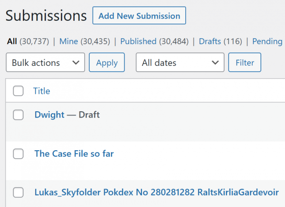Filter list to Mine submissions
This screenshot has height=207, width=285.
(69, 41)
